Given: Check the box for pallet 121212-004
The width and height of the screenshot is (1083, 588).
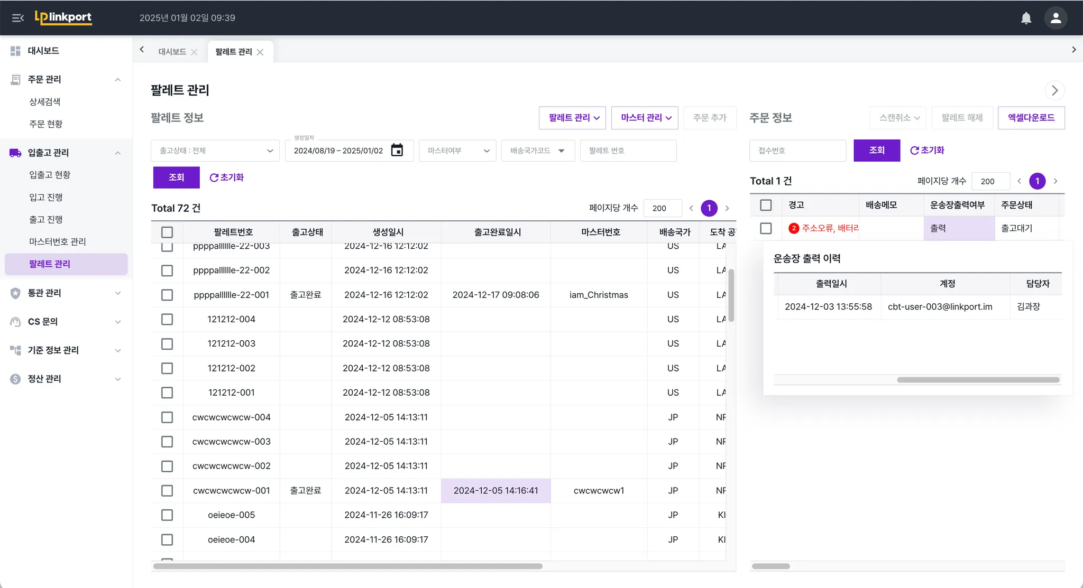Looking at the screenshot, I should coord(167,319).
